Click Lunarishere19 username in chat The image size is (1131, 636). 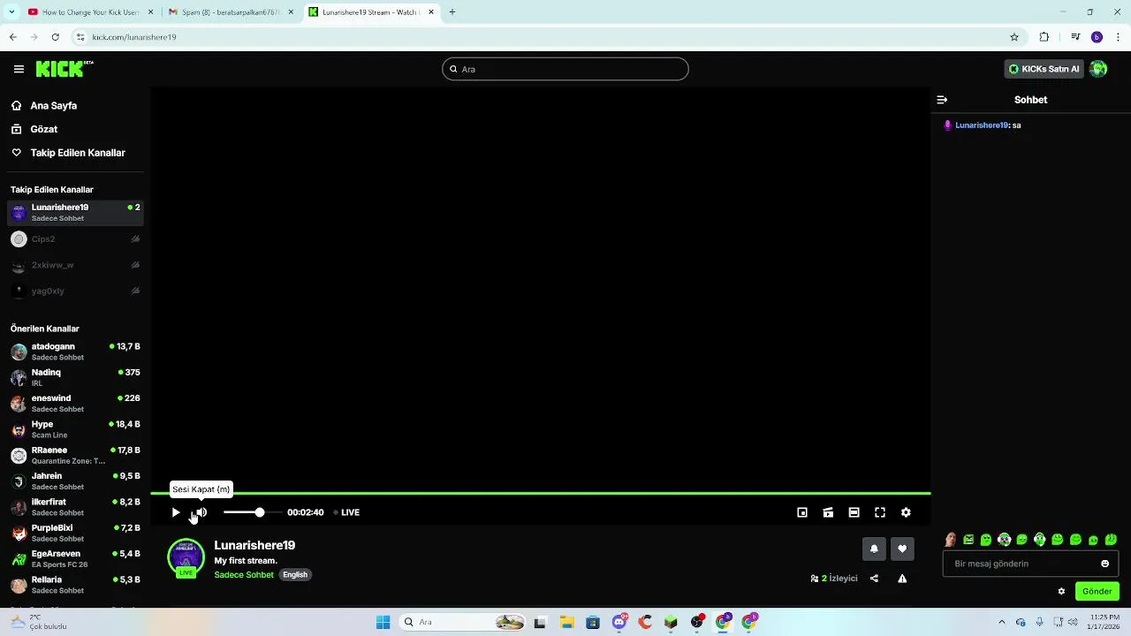click(x=982, y=125)
